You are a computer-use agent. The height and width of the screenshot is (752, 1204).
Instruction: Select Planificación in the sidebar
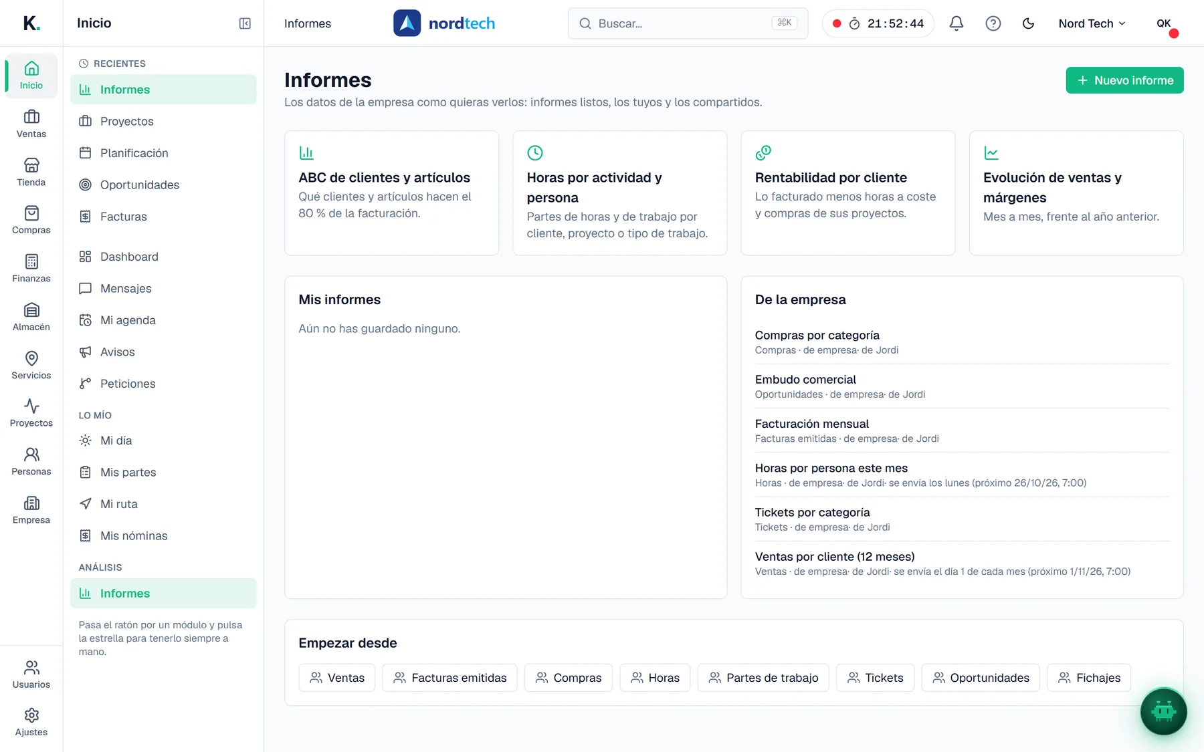point(163,153)
